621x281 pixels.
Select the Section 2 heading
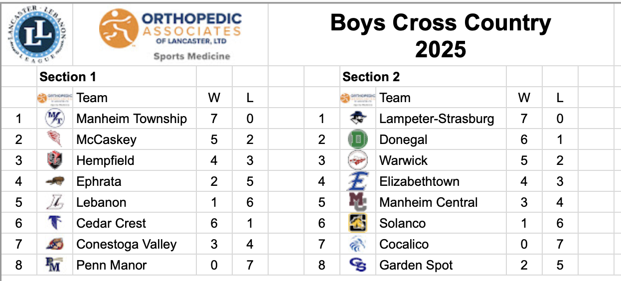coord(371,77)
